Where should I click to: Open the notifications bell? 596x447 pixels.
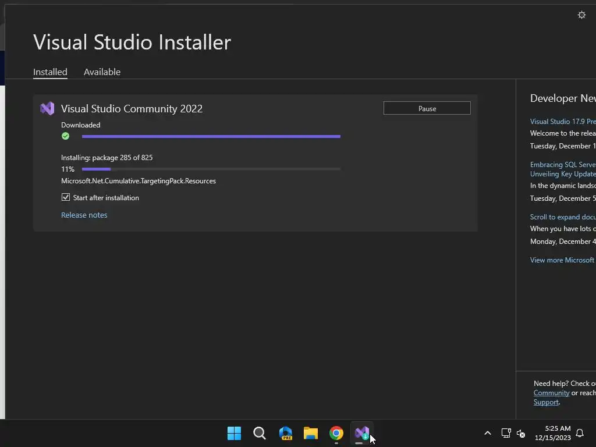580,433
